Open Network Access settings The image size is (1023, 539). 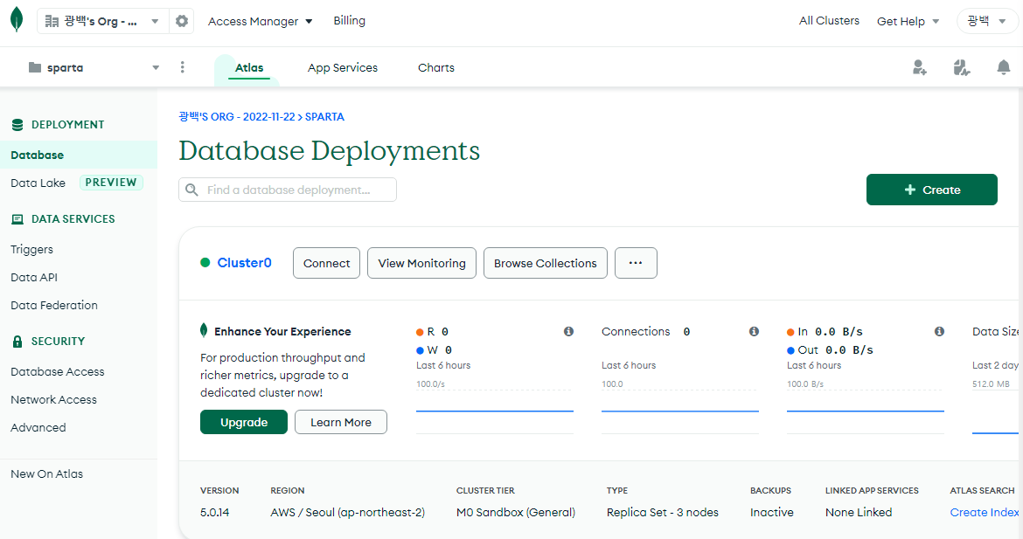53,399
